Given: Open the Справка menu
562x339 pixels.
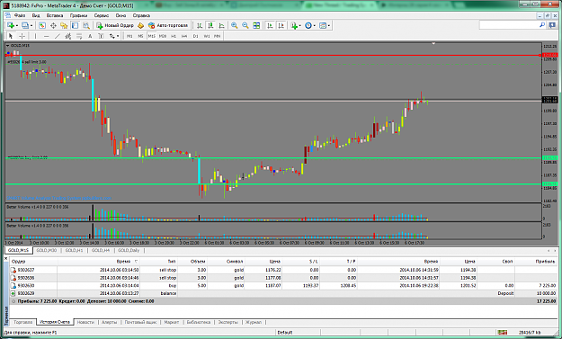Looking at the screenshot, I should click(141, 15).
